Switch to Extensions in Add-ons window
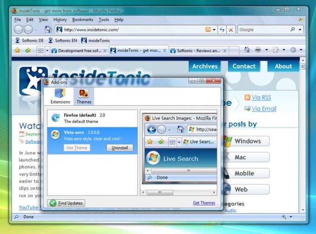 click(60, 96)
